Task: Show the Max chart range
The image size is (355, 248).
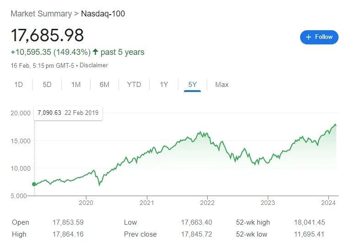Action: (x=222, y=85)
